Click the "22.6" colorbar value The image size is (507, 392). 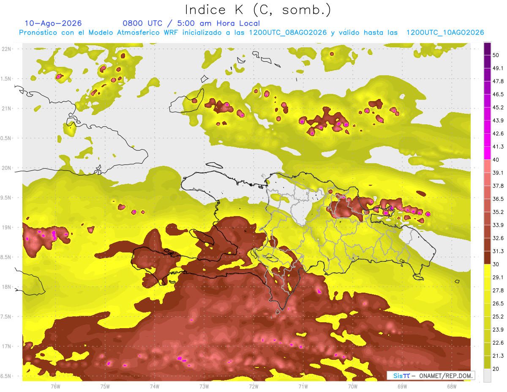pos(498,343)
